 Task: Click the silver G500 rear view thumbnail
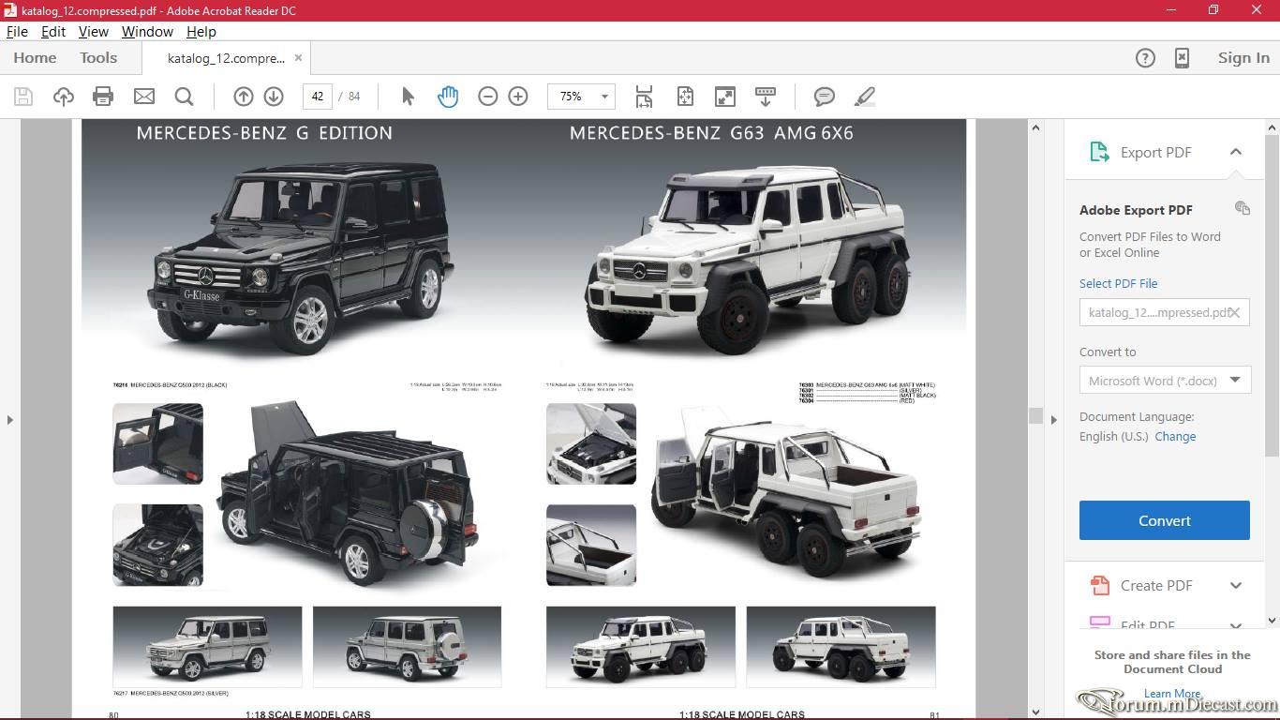click(407, 647)
